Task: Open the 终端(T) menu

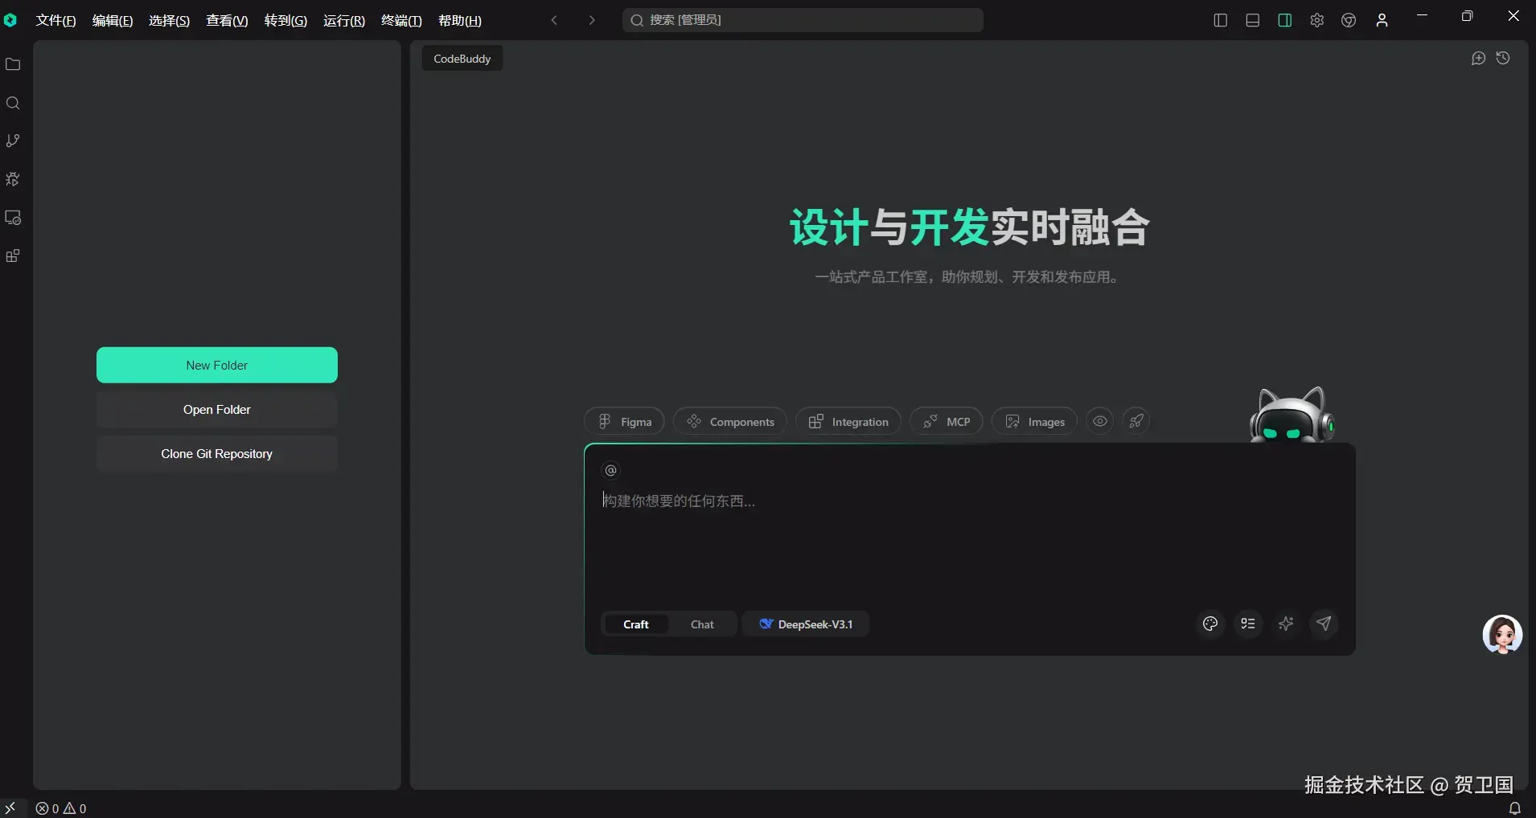Action: (401, 20)
